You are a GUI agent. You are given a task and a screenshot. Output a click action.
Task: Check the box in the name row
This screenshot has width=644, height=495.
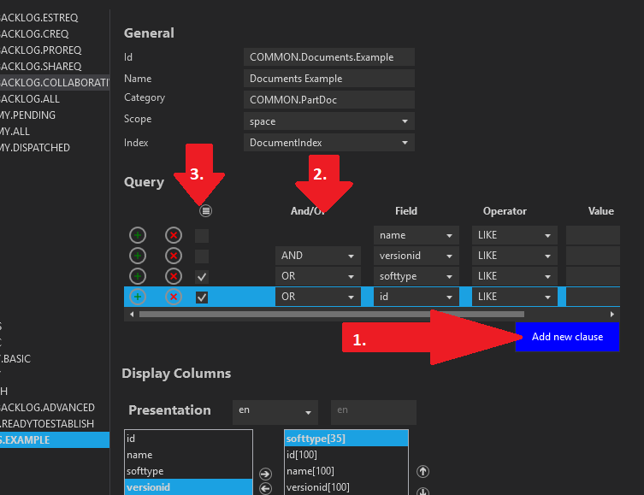[202, 236]
